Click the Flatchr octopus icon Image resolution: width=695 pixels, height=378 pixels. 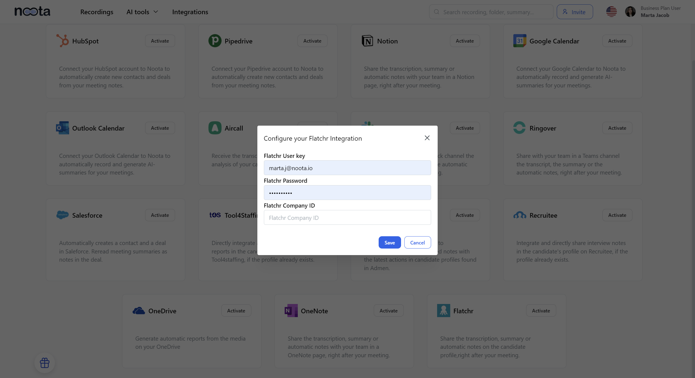443,311
